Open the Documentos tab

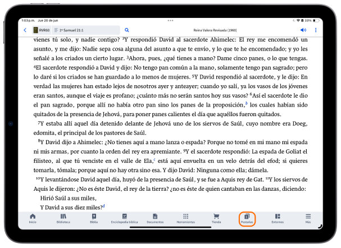(x=155, y=218)
